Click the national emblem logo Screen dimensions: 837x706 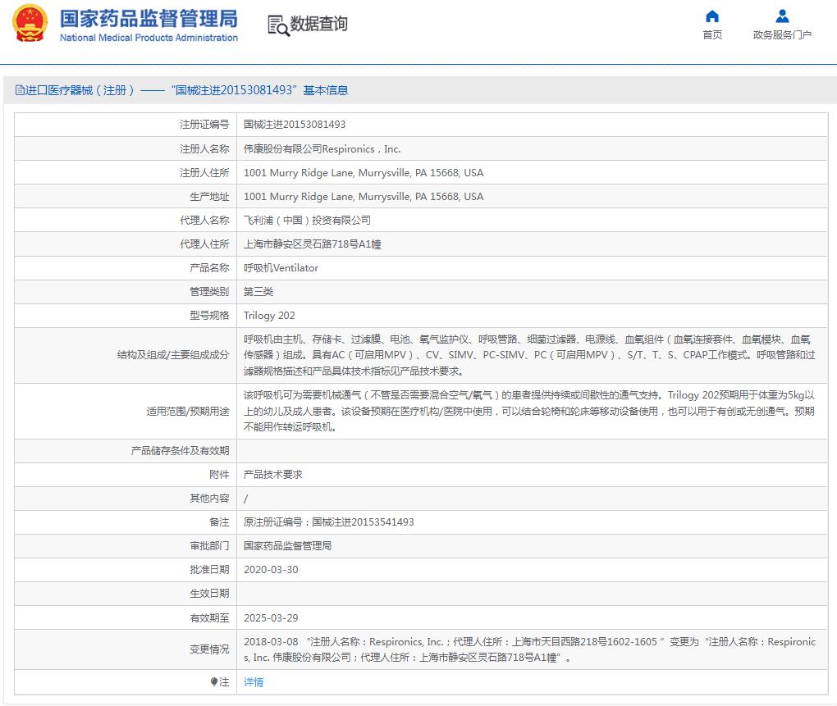pos(30,24)
